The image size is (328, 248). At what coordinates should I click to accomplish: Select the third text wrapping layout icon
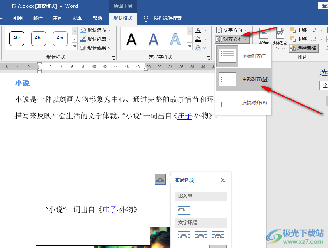coord(218,236)
